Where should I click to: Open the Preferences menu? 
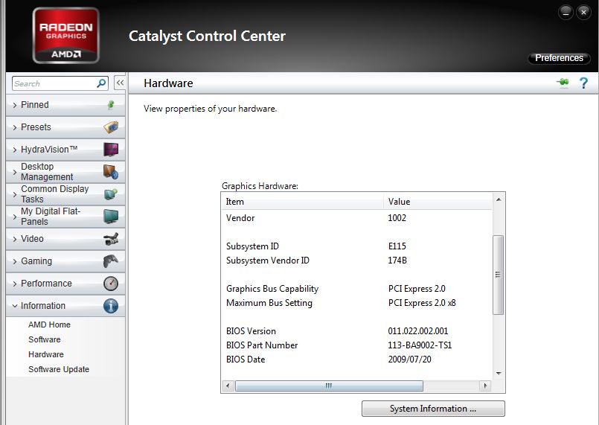pyautogui.click(x=559, y=58)
